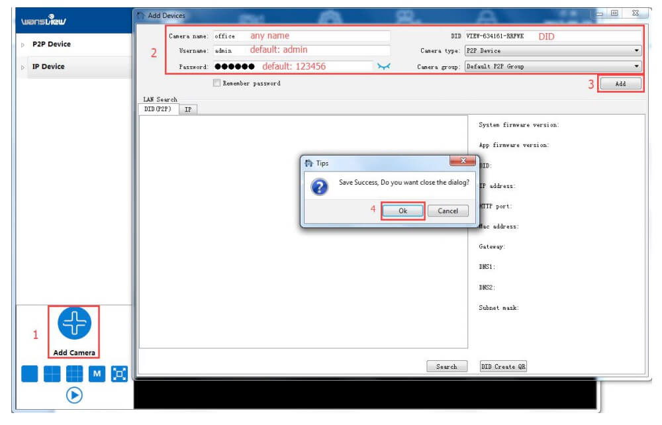Select the P2P Device label
This screenshot has height=425, width=662.
pos(52,44)
